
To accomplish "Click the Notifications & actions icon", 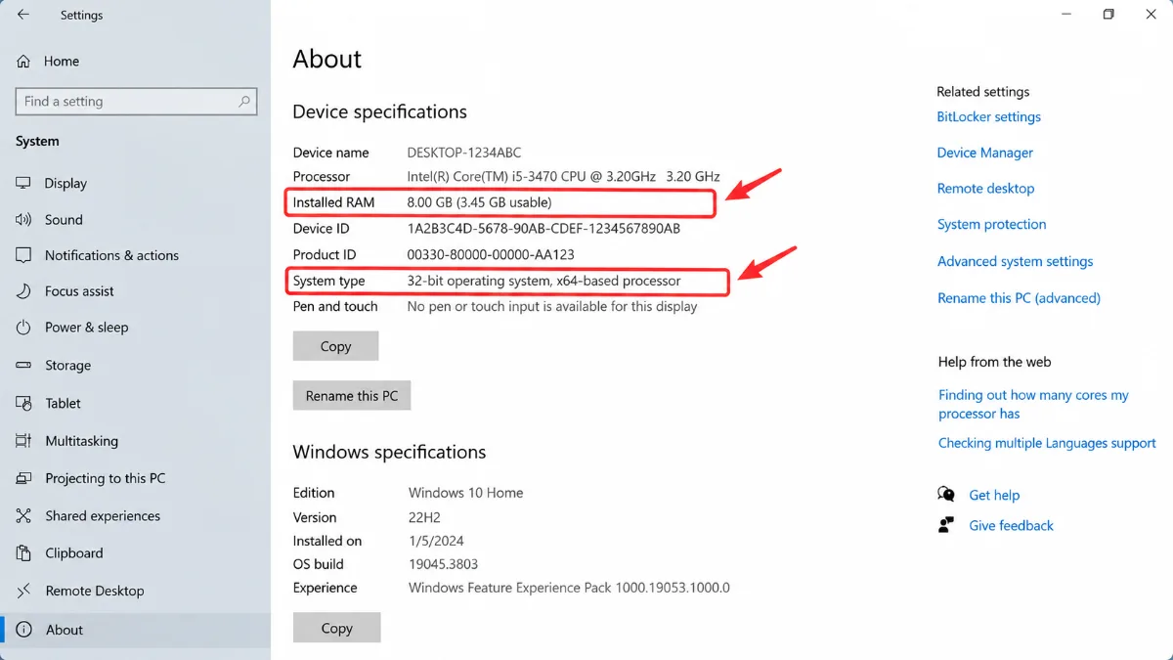I will [24, 255].
